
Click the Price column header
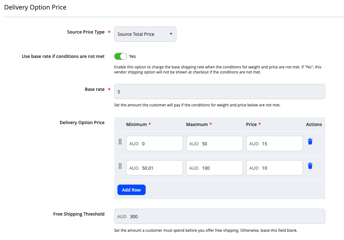click(251, 124)
